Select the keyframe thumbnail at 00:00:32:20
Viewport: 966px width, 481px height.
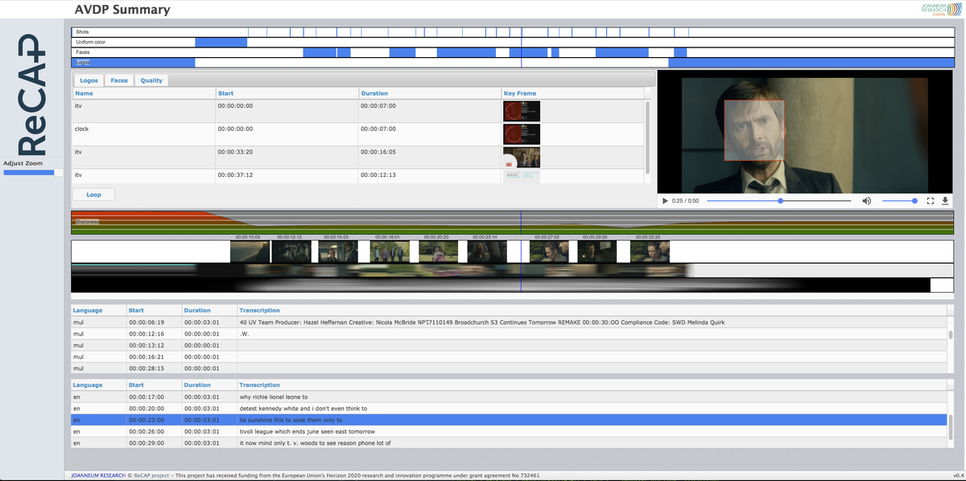pyautogui.click(x=650, y=252)
